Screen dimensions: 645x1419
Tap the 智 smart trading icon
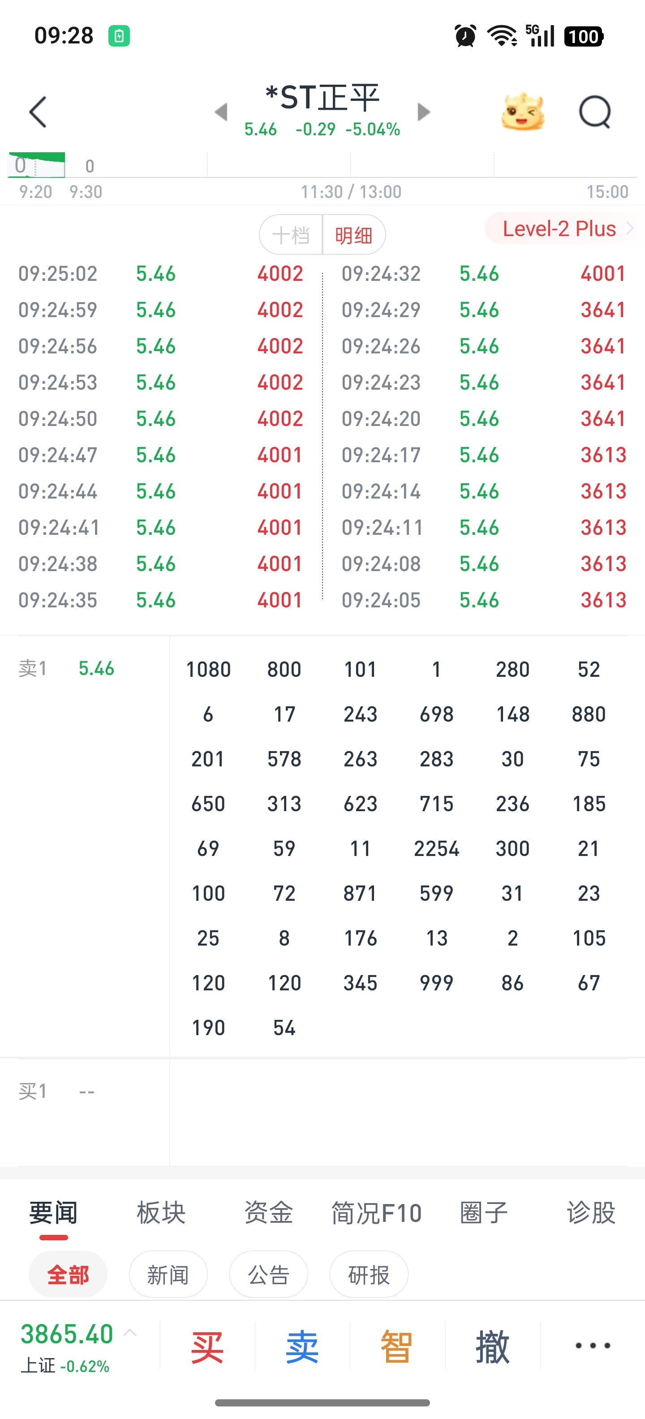(396, 1346)
